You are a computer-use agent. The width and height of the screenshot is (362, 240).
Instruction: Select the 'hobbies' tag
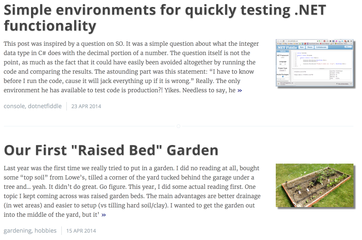45,231
